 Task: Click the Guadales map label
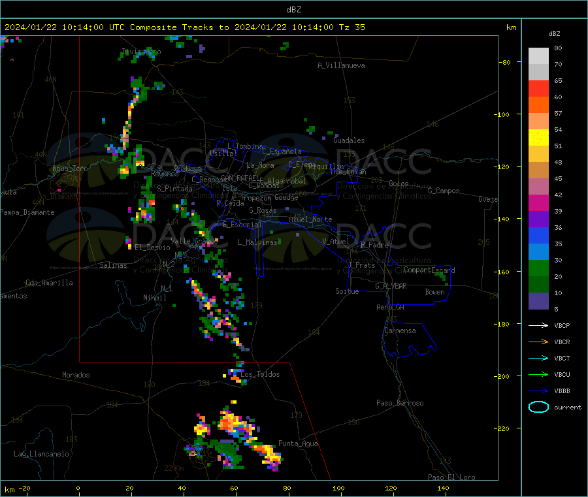click(x=349, y=140)
